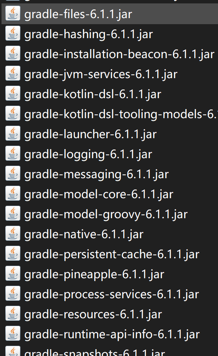Click the jar icon for gradle-messaging-6.1.1.jar
218x356 pixels.
(x=13, y=173)
